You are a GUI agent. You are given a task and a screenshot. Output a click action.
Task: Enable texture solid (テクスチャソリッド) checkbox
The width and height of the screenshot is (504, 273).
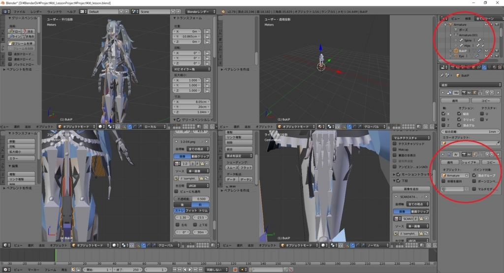[x=394, y=144]
